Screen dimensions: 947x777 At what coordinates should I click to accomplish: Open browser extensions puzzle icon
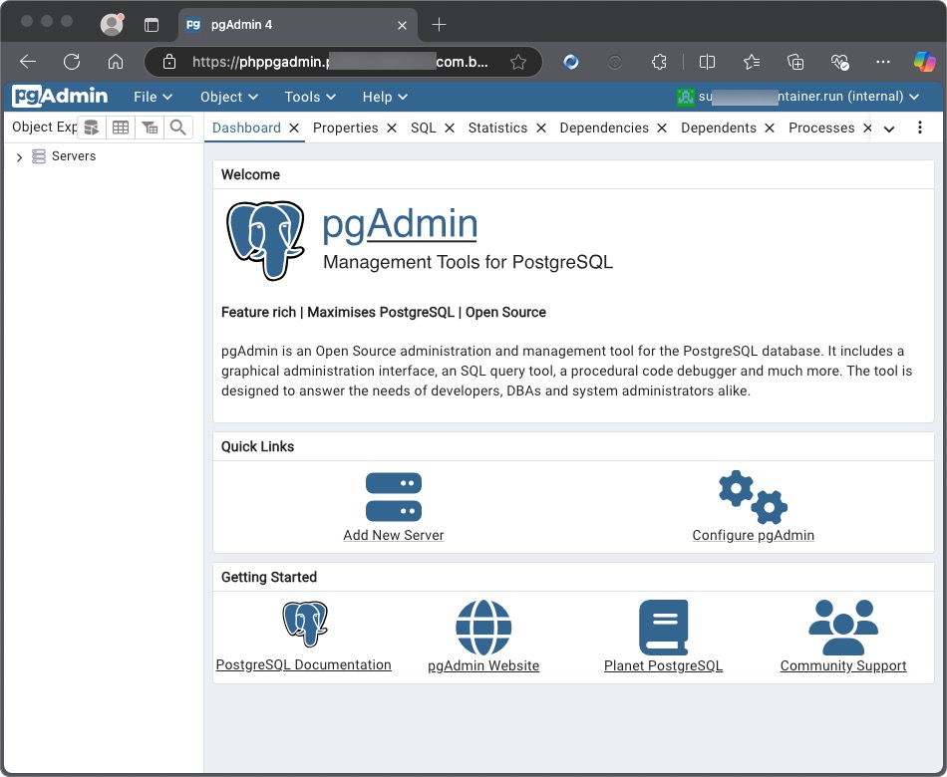click(x=659, y=62)
